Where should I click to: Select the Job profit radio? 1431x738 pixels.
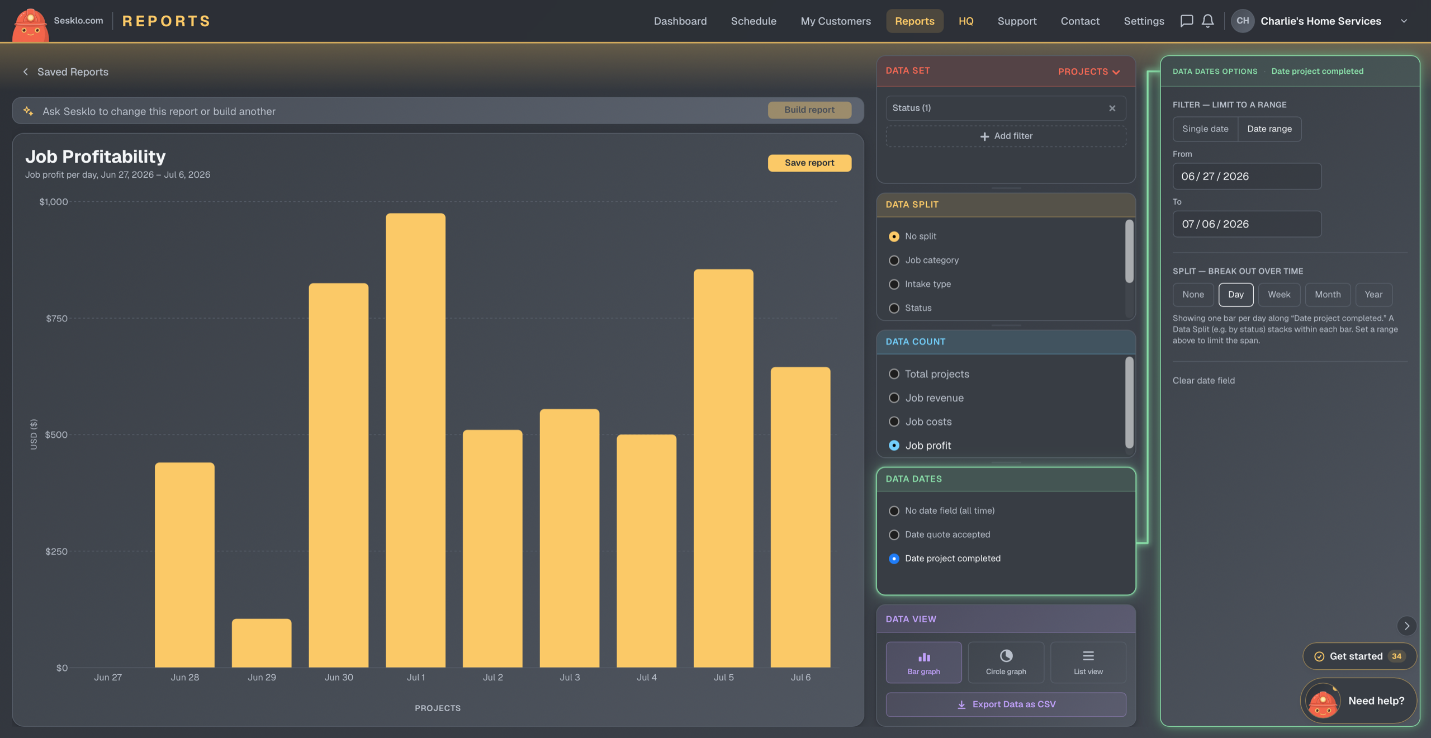(894, 446)
